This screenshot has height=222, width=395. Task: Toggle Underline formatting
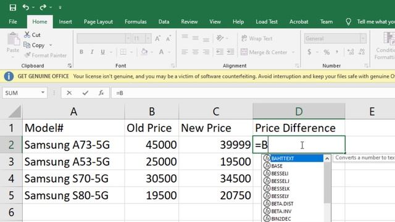pos(102,52)
